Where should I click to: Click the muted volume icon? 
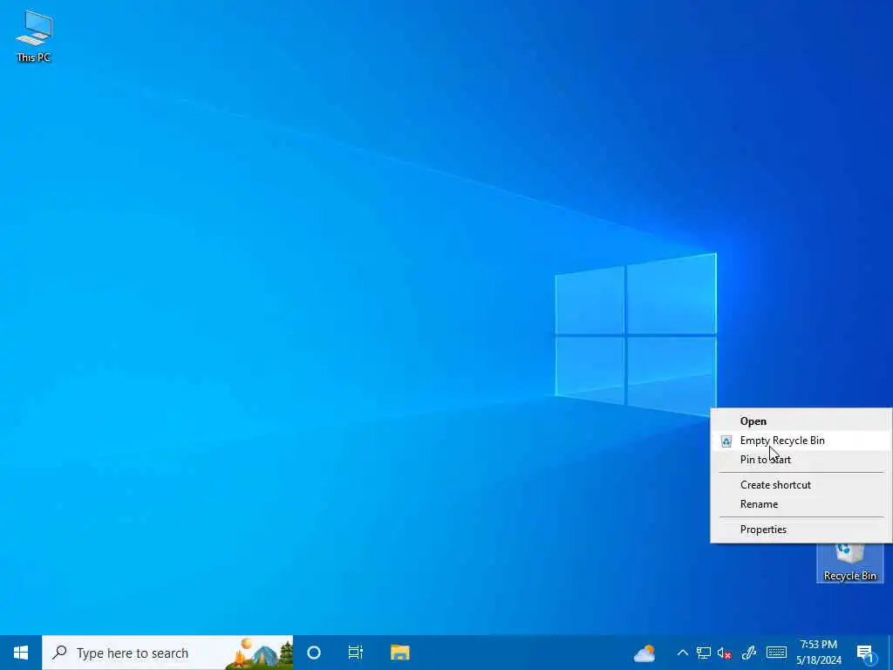[724, 653]
